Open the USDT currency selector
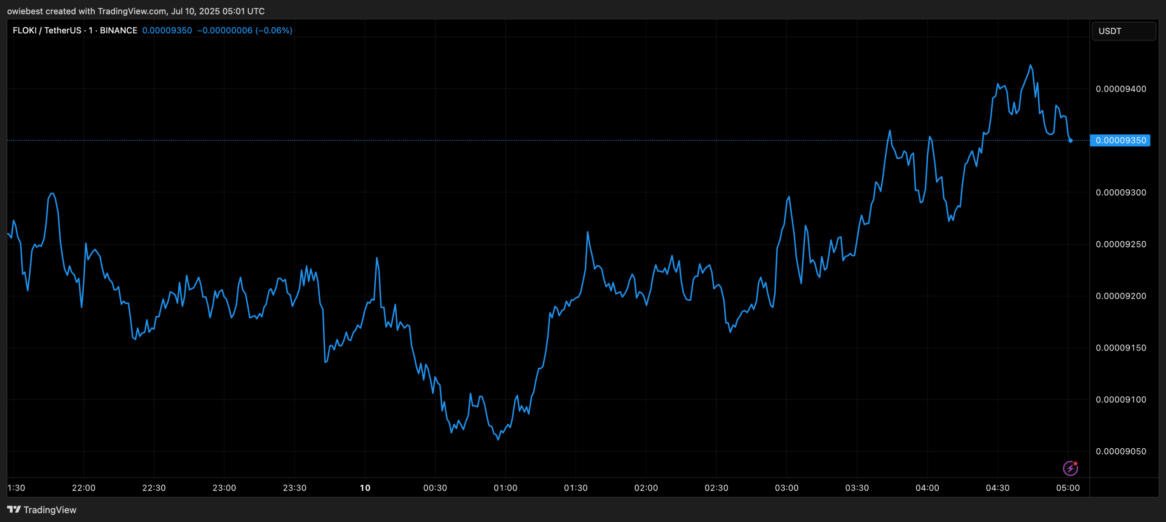Image resolution: width=1166 pixels, height=522 pixels. pyautogui.click(x=1124, y=31)
